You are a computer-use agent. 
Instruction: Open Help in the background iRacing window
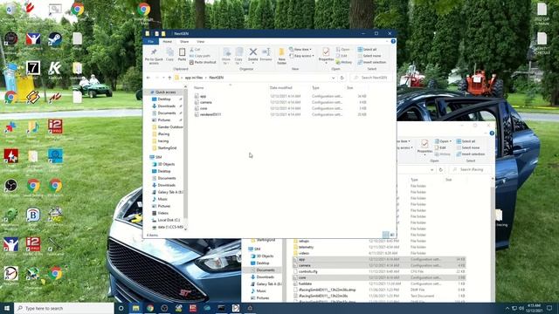pos(492,133)
